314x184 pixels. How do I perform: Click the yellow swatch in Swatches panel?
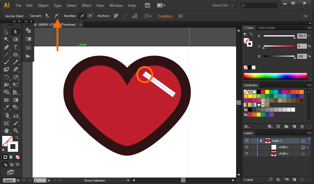(x=267, y=92)
